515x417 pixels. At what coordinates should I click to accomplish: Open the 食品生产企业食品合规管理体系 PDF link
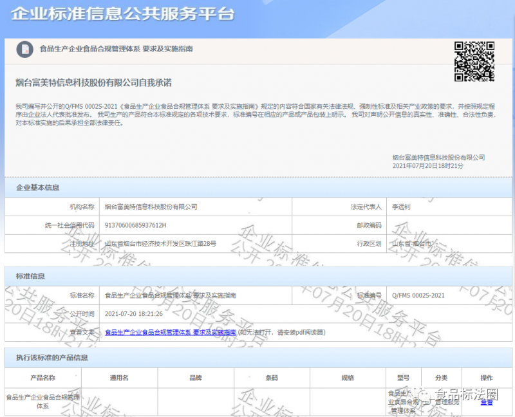pyautogui.click(x=170, y=333)
